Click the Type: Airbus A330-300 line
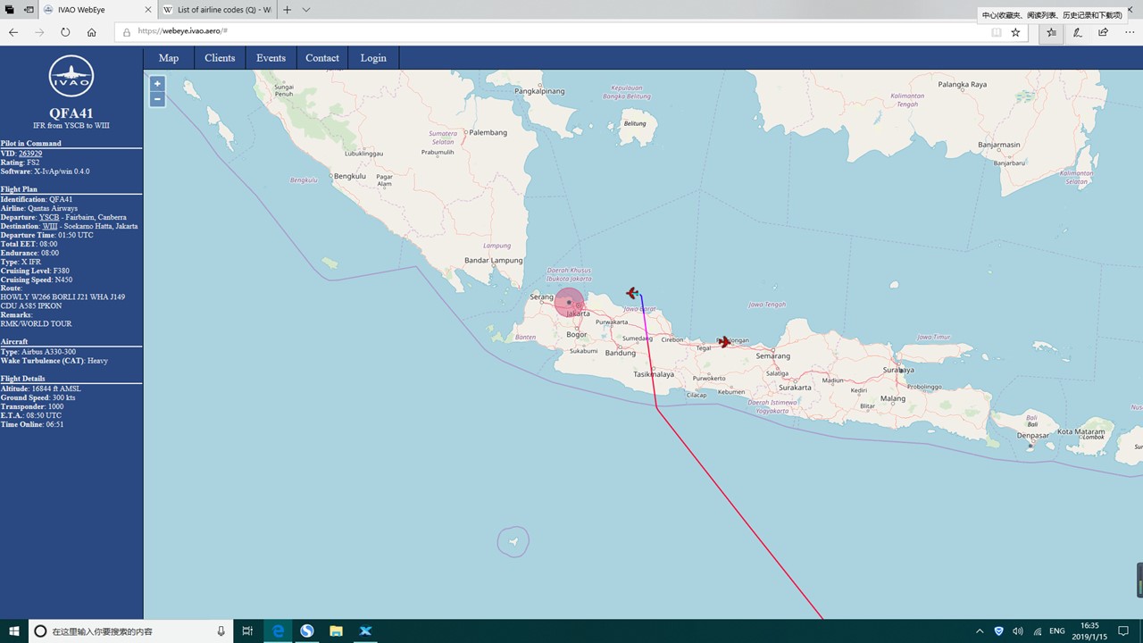 tap(38, 352)
